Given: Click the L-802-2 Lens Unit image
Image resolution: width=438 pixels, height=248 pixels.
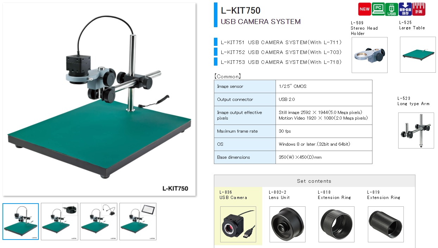Looking at the screenshot, I should click(288, 225).
